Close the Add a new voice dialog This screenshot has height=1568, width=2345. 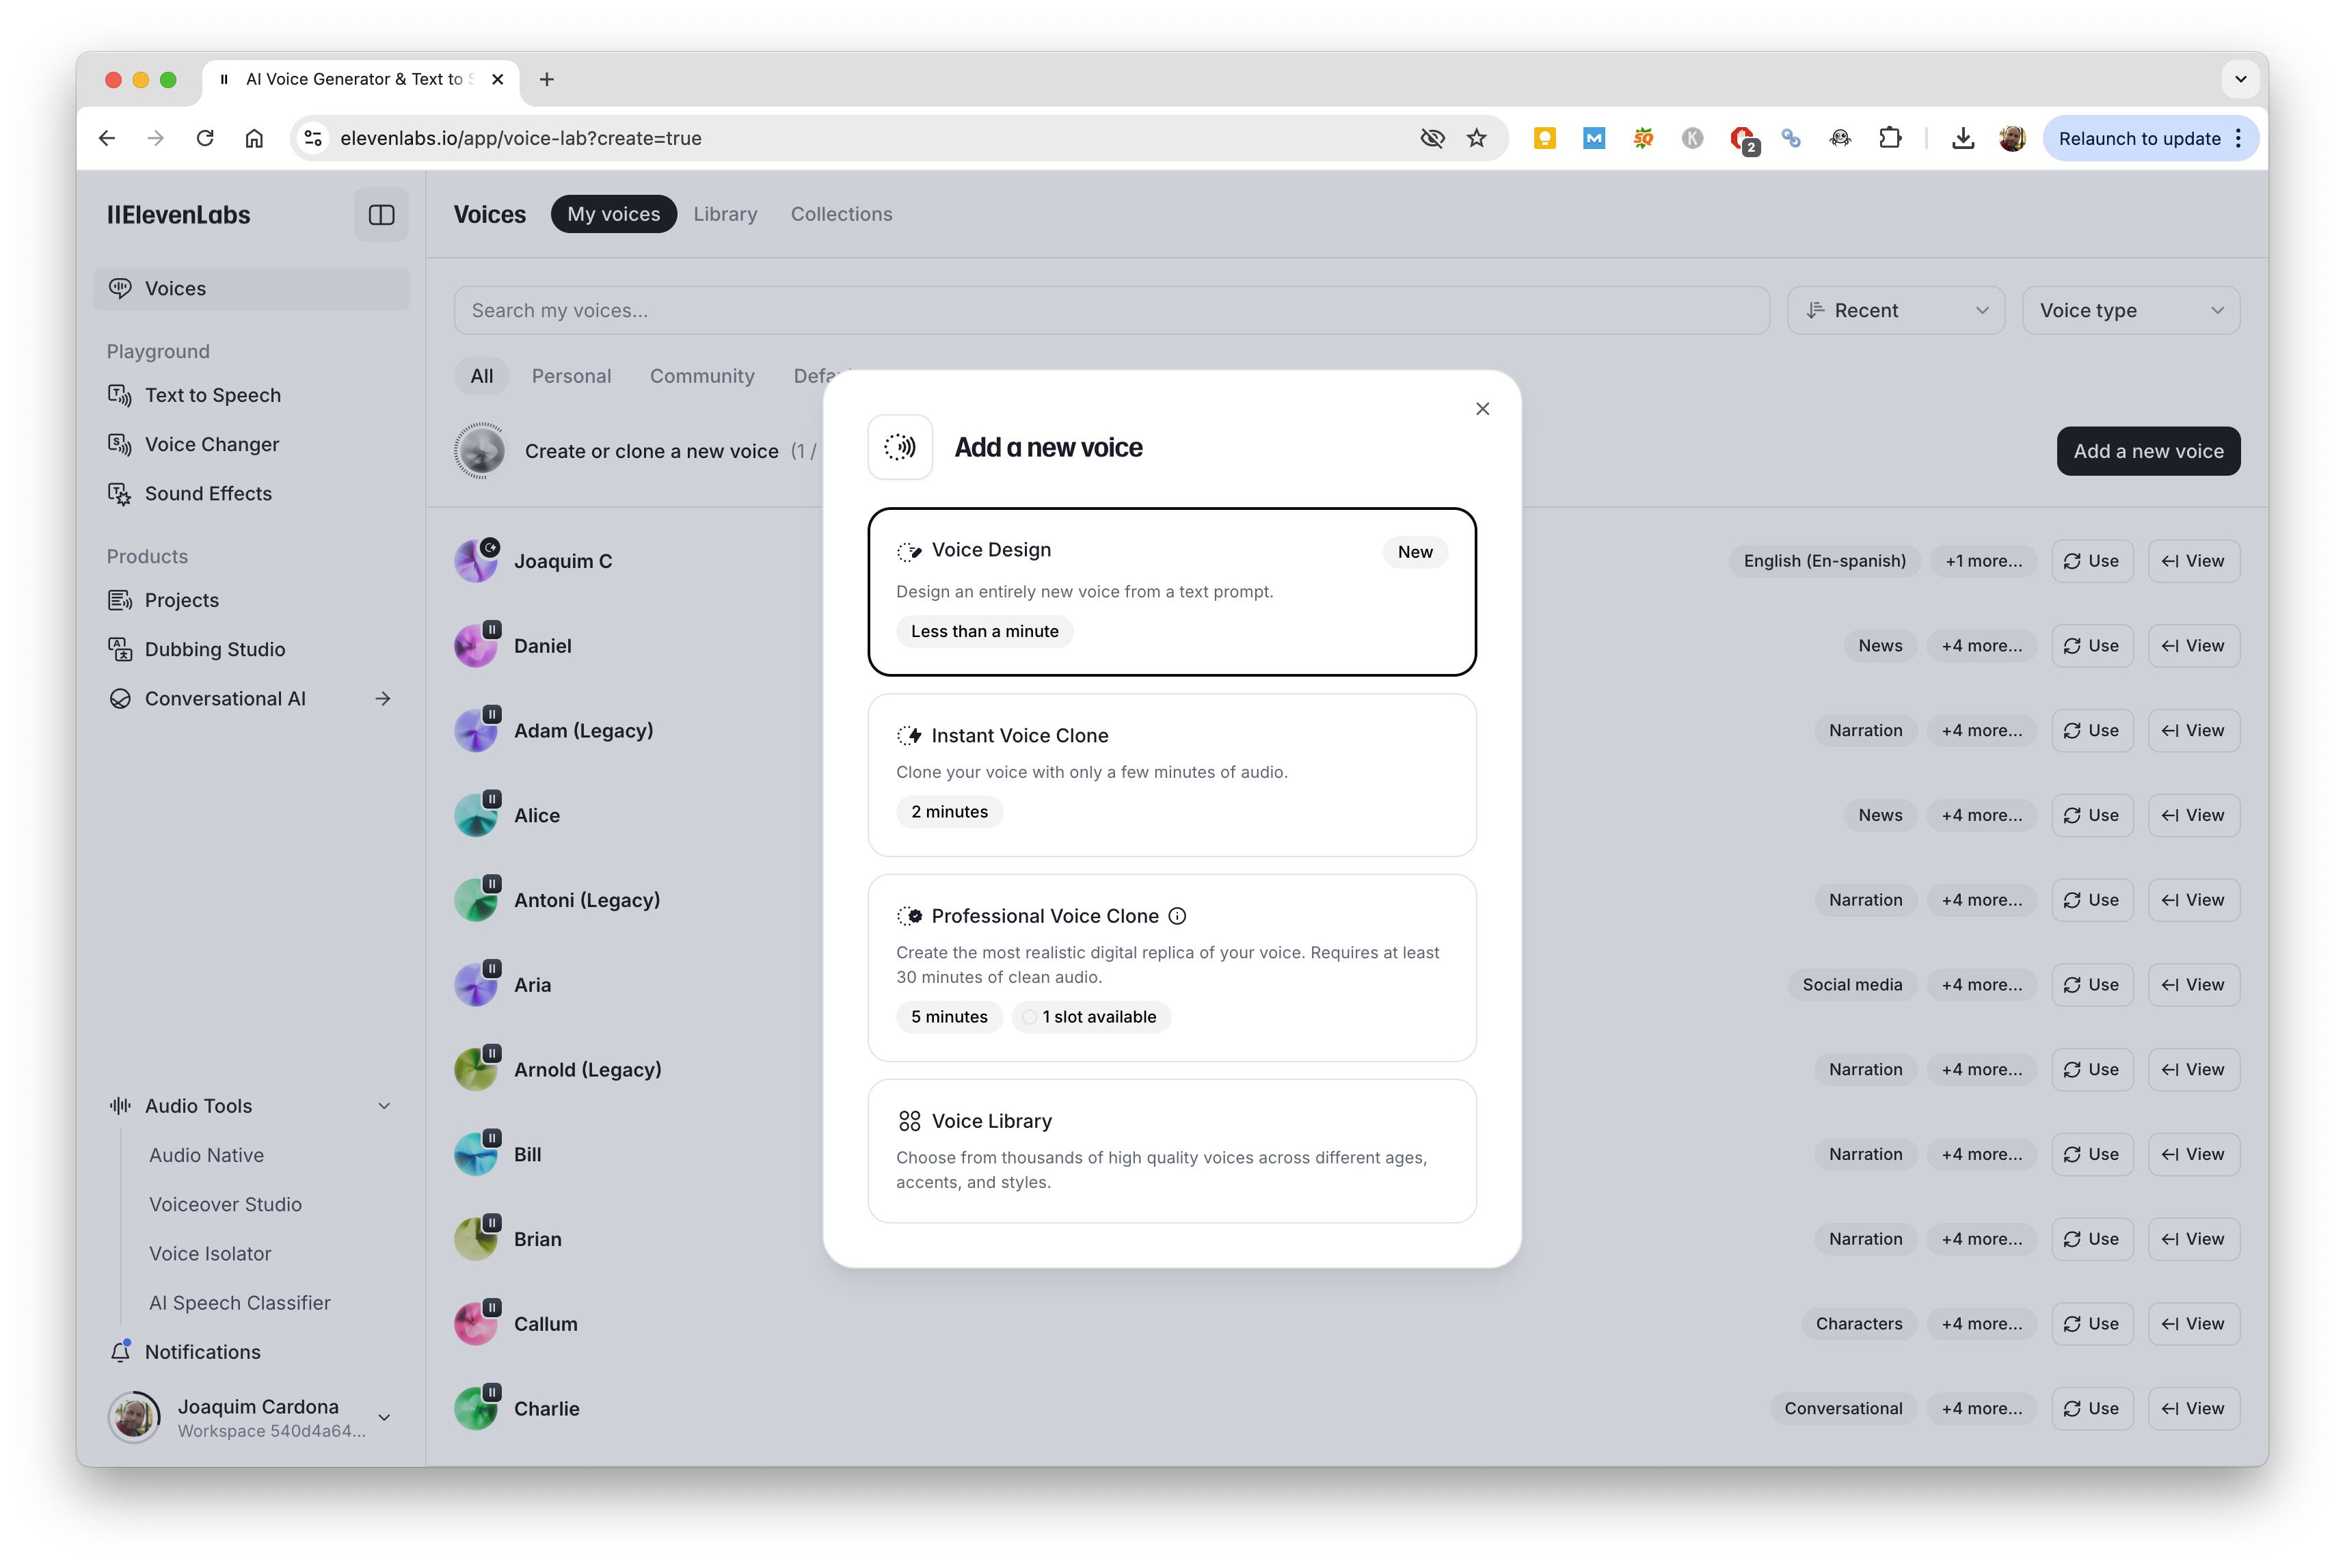(1482, 408)
